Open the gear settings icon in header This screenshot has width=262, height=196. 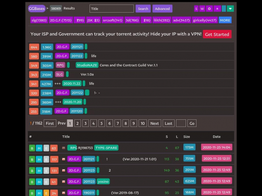coord(209,9)
